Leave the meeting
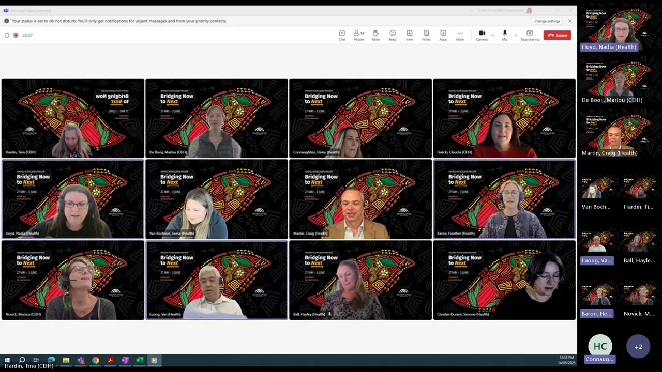662x372 pixels. (x=557, y=35)
